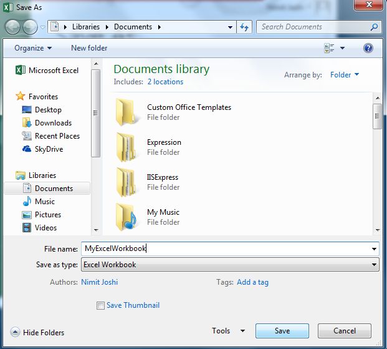
Task: Open the Help question mark icon
Action: pyautogui.click(x=368, y=48)
